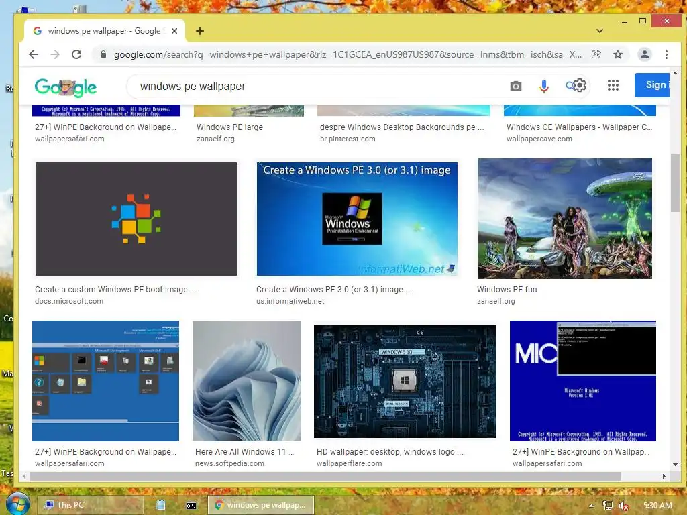Share this page icon in address bar
Viewport: 687px width, 515px height.
pyautogui.click(x=596, y=54)
